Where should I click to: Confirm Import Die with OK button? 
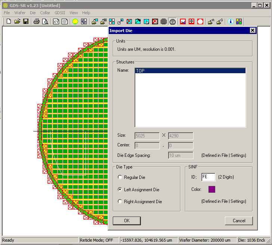pyautogui.click(x=127, y=221)
